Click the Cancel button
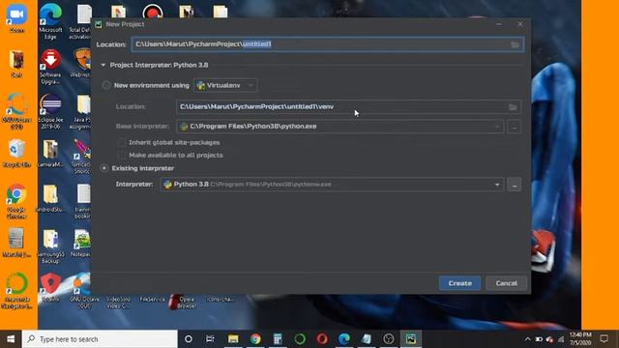 (x=506, y=283)
